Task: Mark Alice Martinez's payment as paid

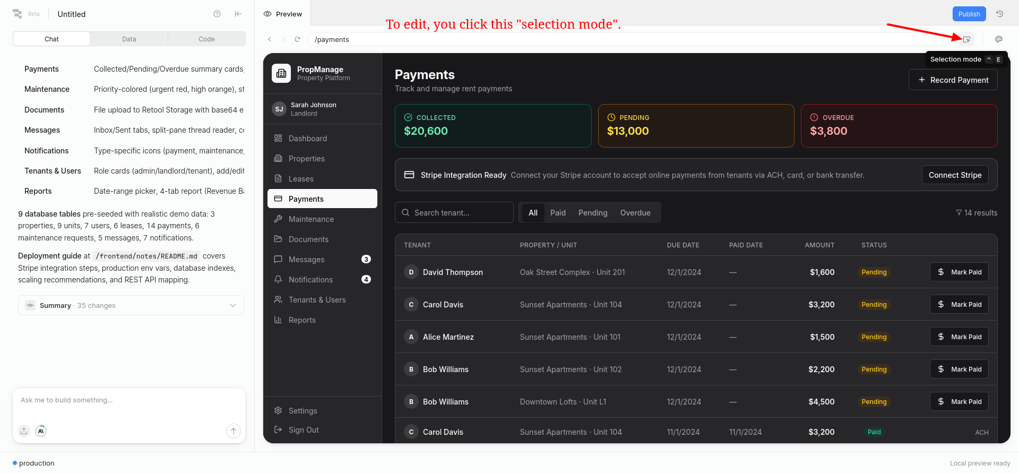Action: coord(959,337)
